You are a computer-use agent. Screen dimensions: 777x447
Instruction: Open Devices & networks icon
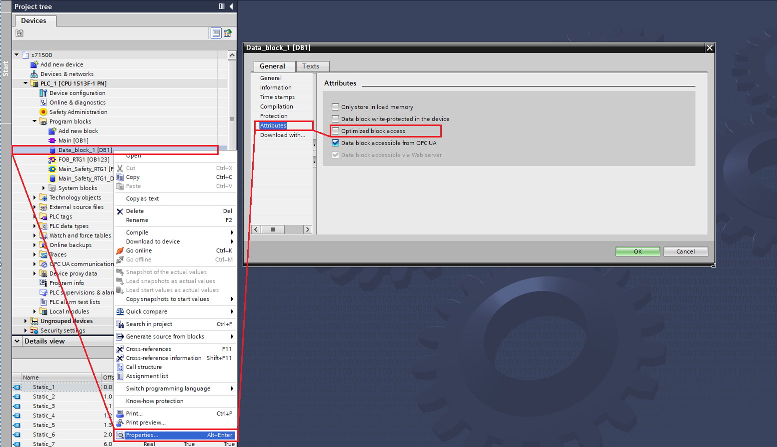[35, 74]
